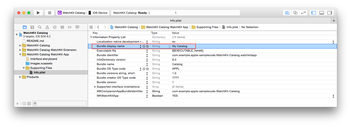This screenshot has width=351, height=127.
Task: Add row next to Bundle OS Type code
Action: click(144, 69)
